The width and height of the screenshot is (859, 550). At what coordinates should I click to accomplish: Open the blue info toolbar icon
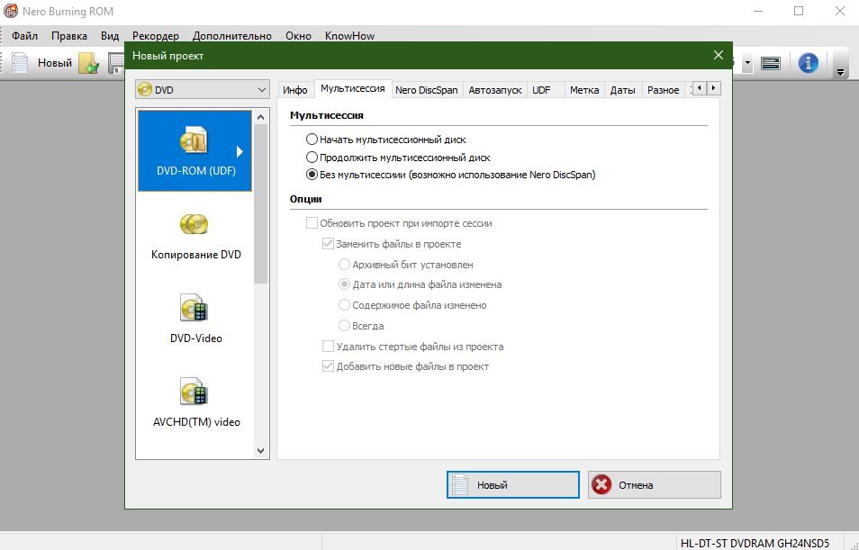808,63
